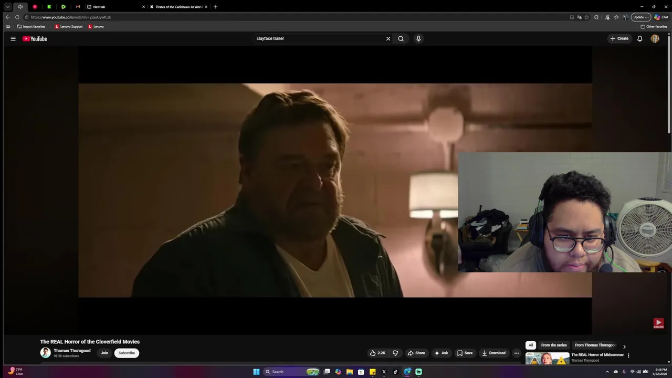Dislike the video with thumbs down
Image resolution: width=672 pixels, height=378 pixels.
click(395, 353)
